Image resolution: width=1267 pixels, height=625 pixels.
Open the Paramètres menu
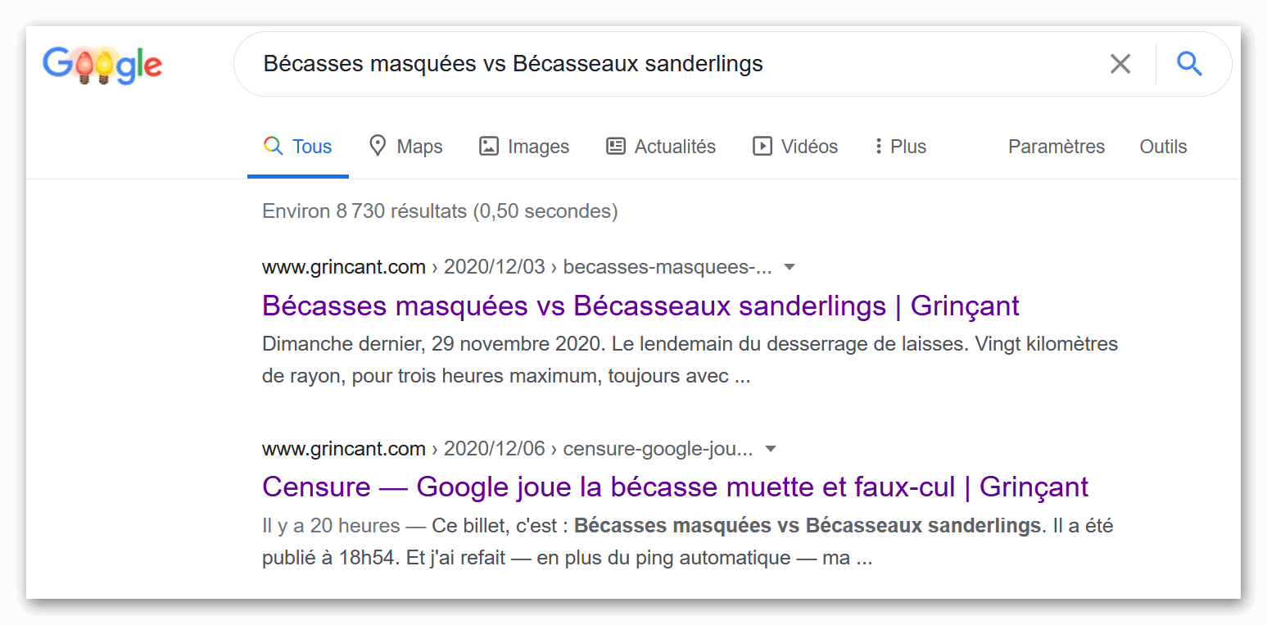click(x=1056, y=147)
